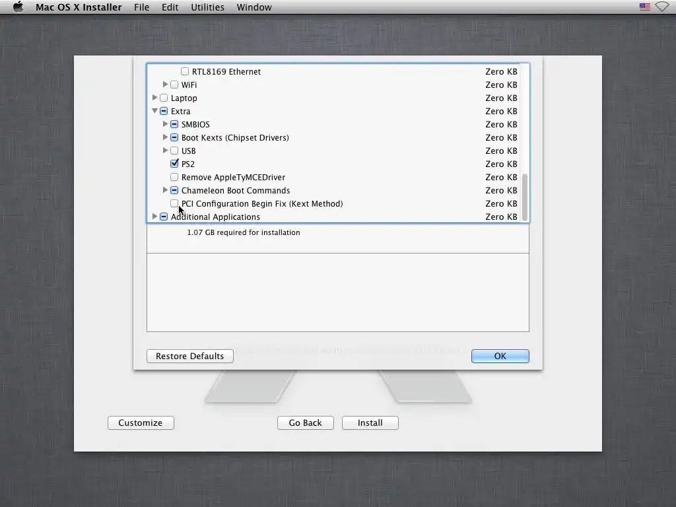
Task: Select PCI Configuration Begin Fix (Kext Method) label
Action: (x=262, y=203)
